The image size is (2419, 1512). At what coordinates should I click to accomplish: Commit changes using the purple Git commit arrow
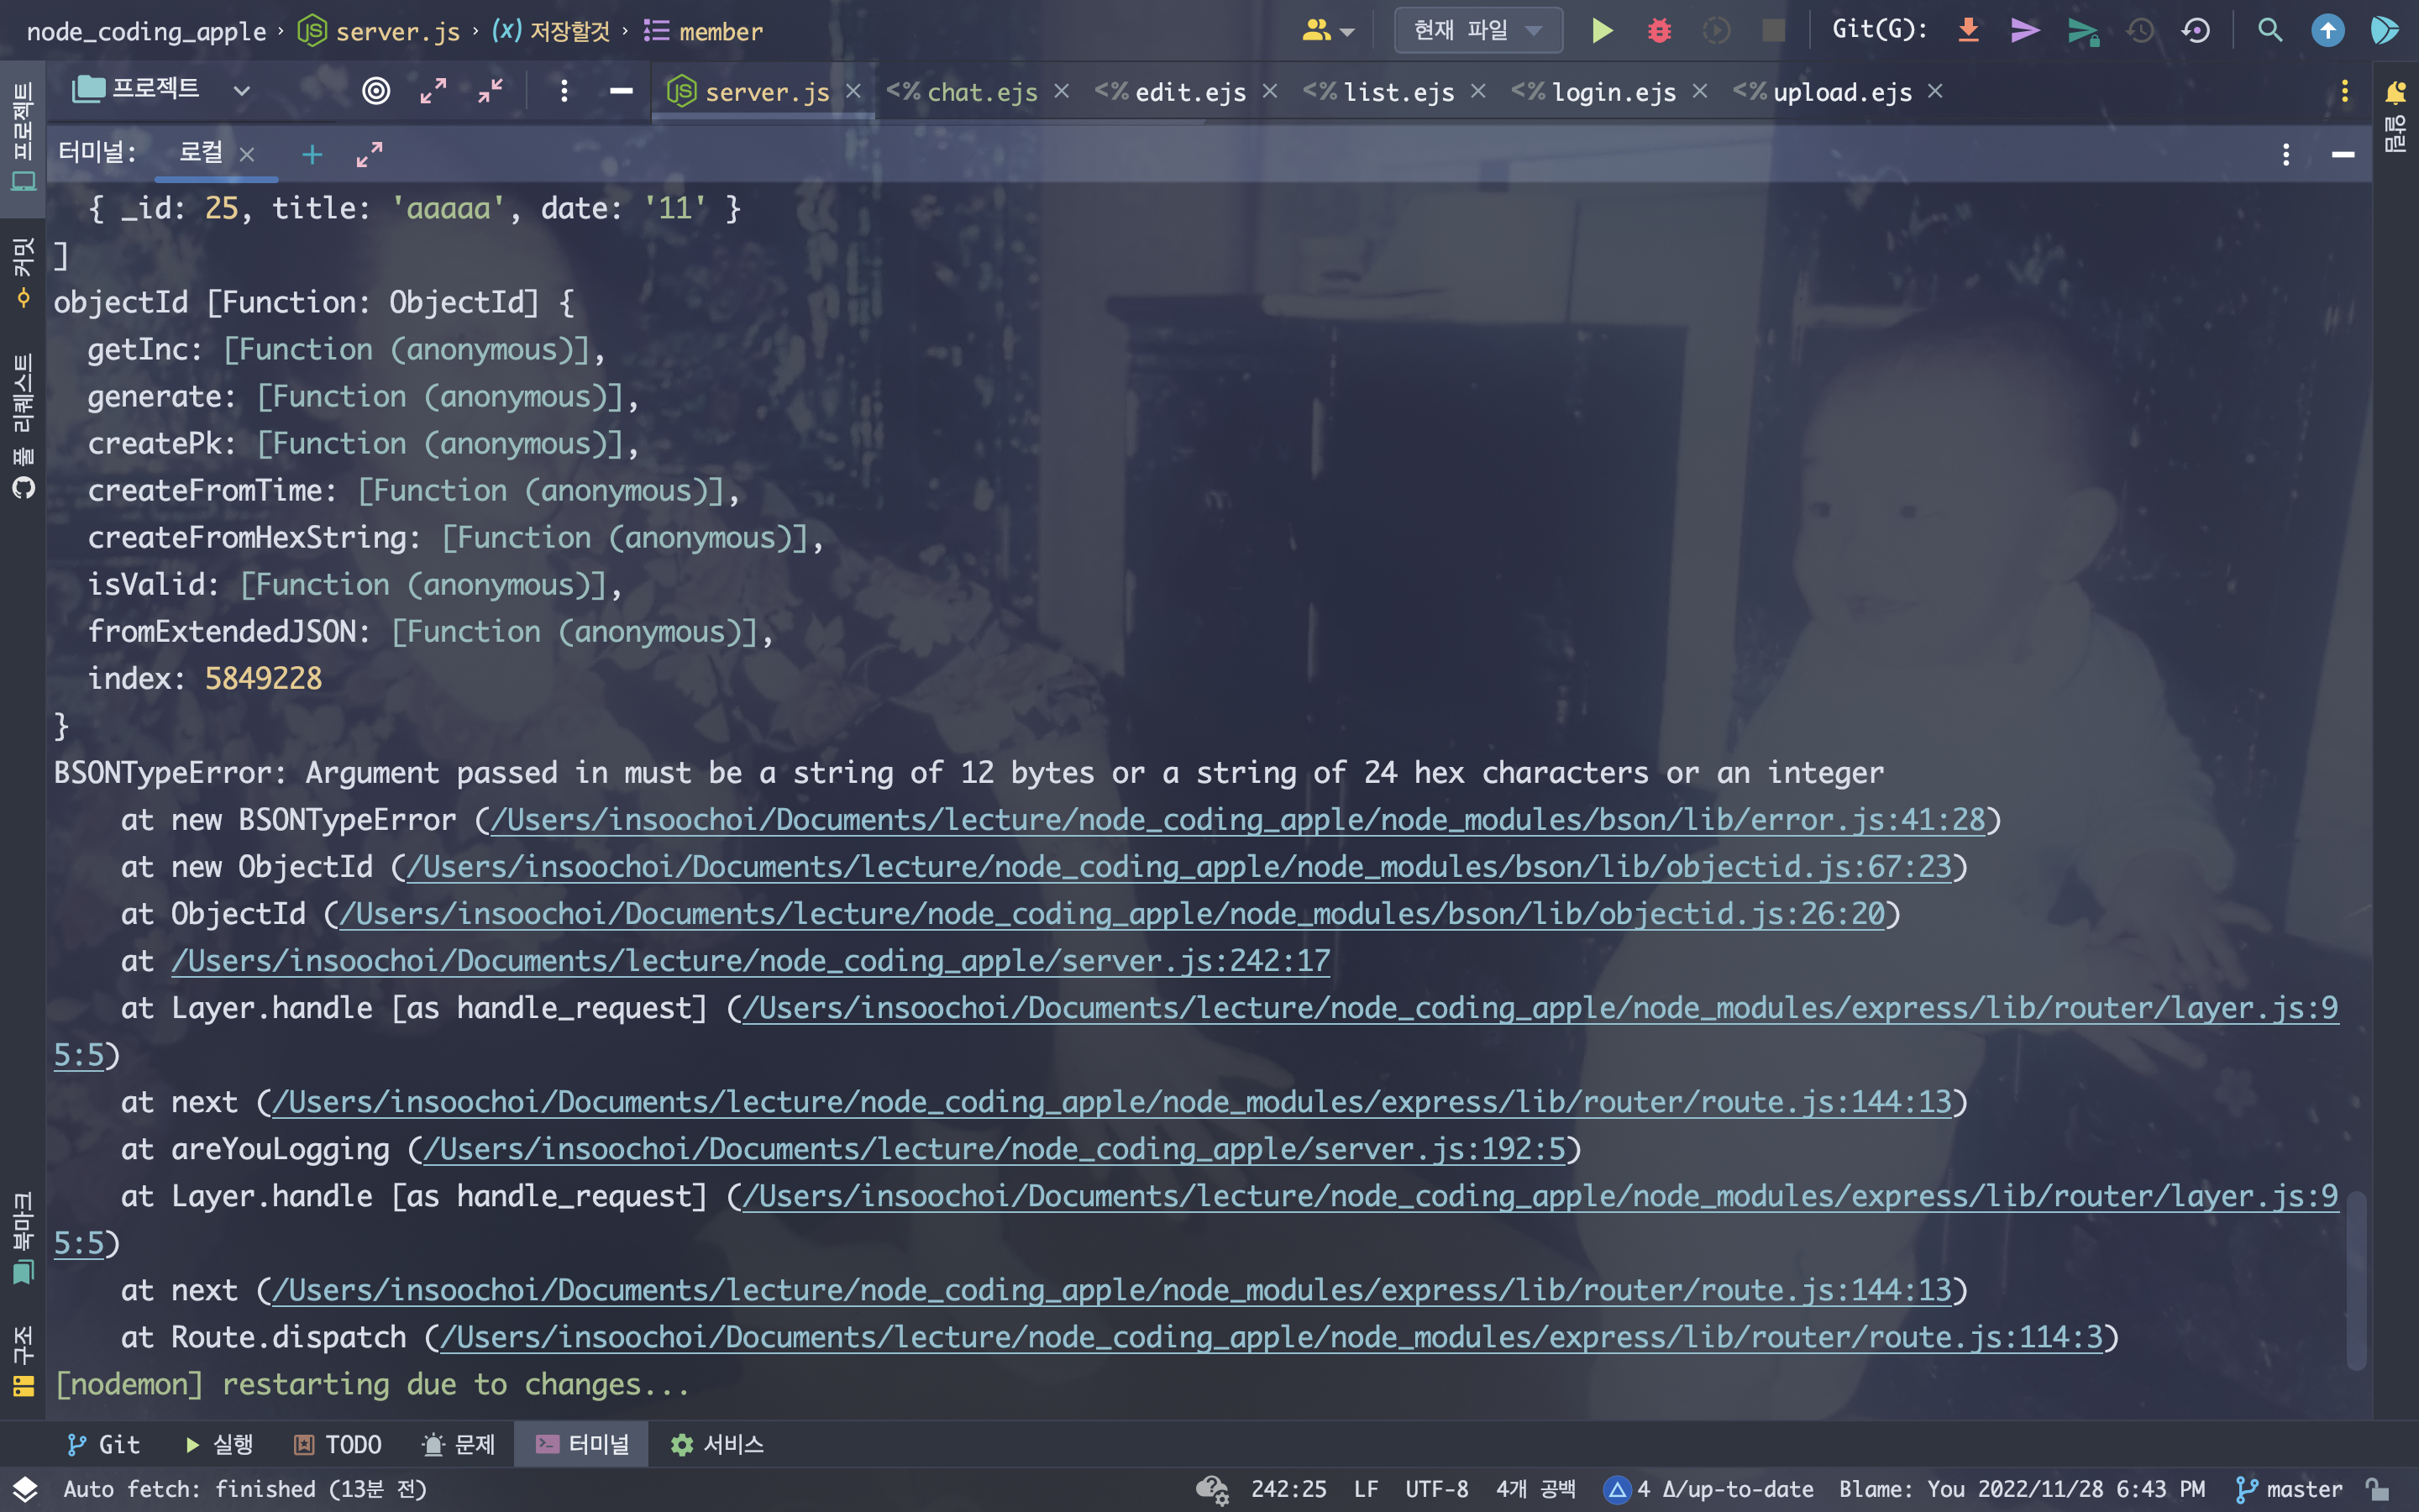click(x=2025, y=31)
